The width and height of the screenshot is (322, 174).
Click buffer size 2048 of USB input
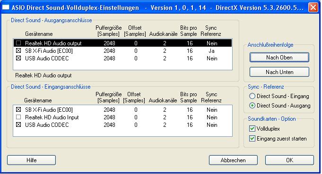(x=109, y=125)
